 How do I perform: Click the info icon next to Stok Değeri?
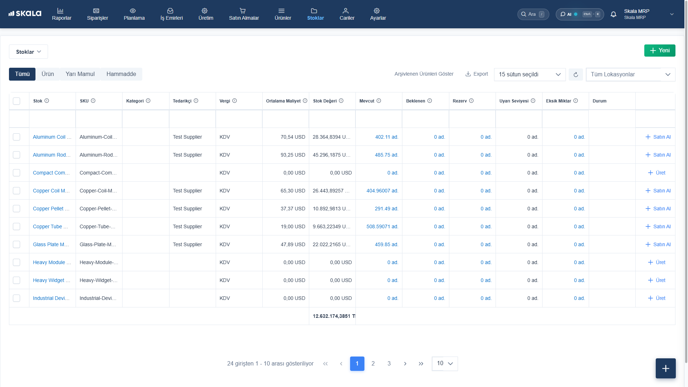coord(341,101)
